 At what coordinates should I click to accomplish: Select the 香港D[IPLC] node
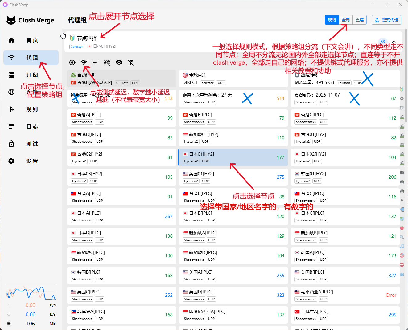click(x=122, y=138)
